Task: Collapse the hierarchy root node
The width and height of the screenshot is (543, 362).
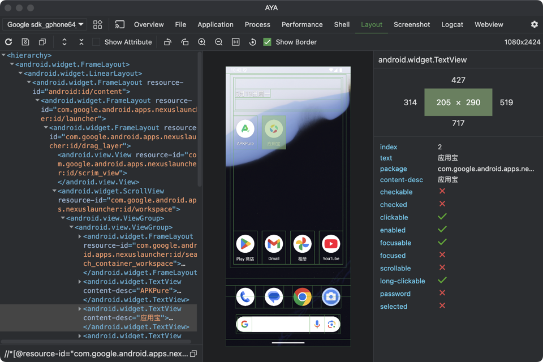Action: (x=3, y=55)
